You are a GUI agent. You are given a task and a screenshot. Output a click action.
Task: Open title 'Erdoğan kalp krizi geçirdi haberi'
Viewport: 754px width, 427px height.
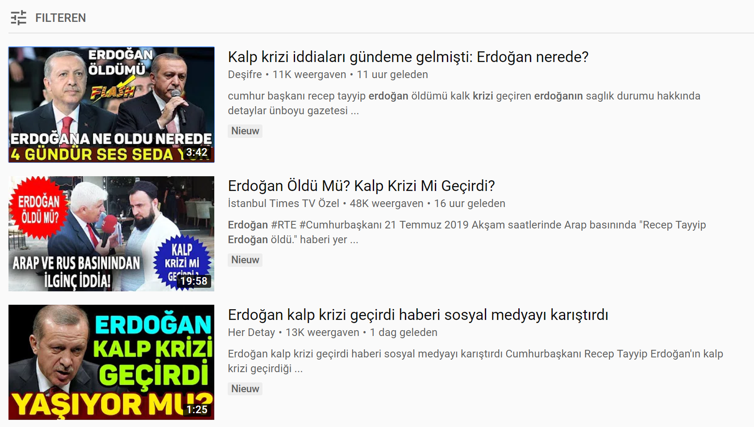[418, 315]
